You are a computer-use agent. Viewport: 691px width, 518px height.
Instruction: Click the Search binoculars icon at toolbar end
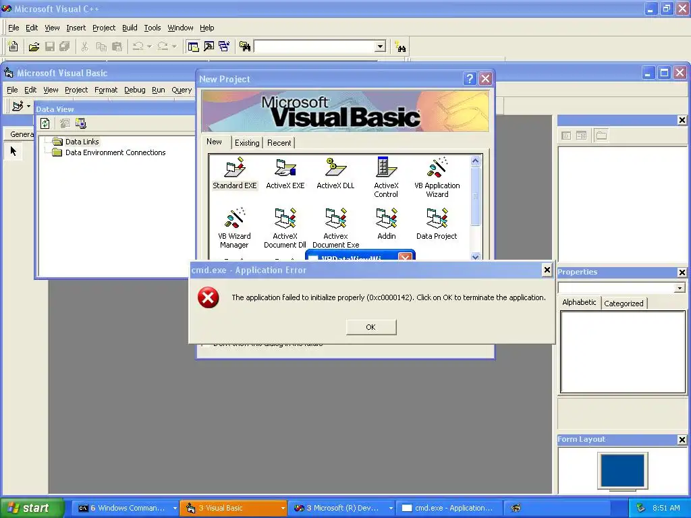coord(401,47)
